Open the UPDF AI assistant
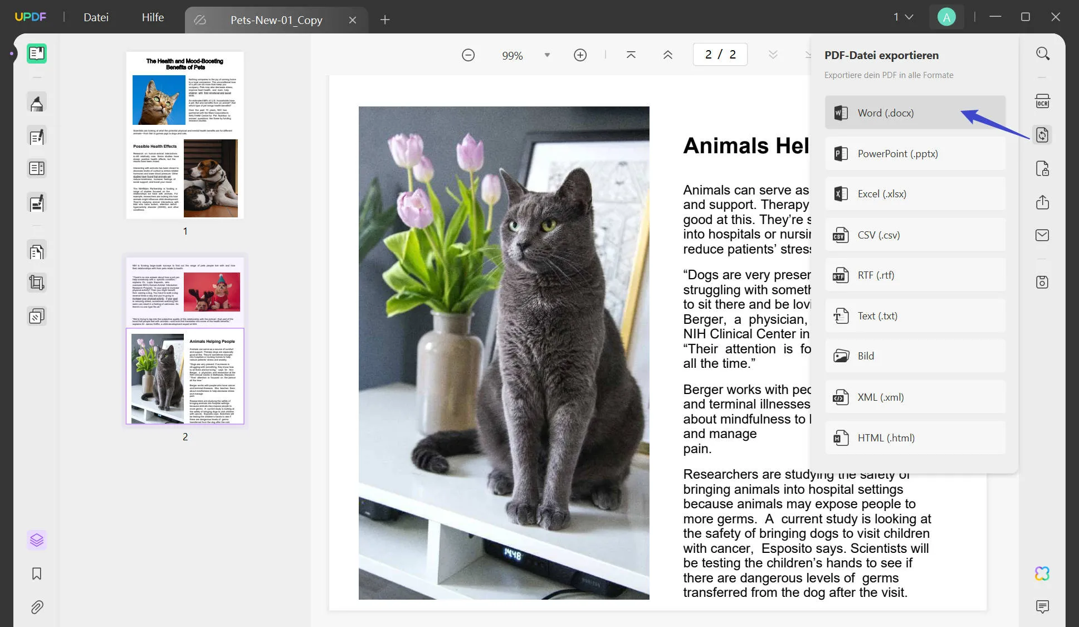The image size is (1079, 627). 1042,573
